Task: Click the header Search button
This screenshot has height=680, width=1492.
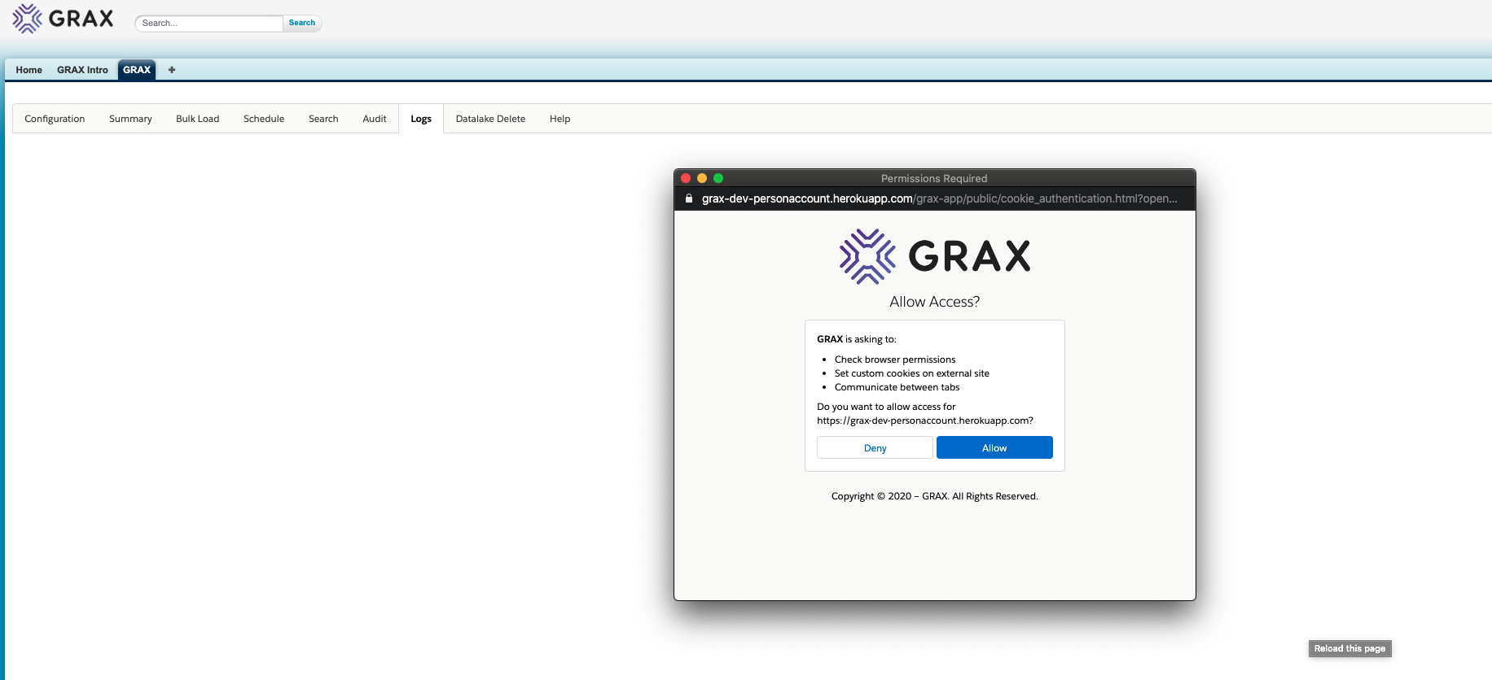Action: click(x=302, y=23)
